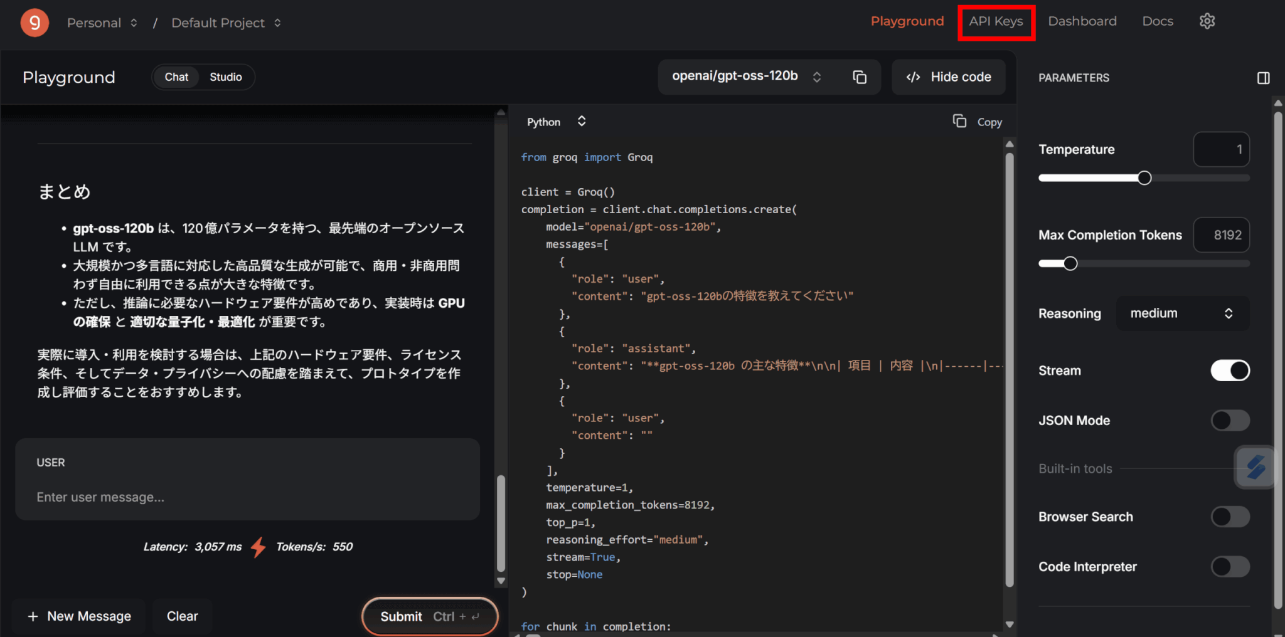Open the Personal organization switcher
Screen dimensions: 1285x637
point(102,23)
